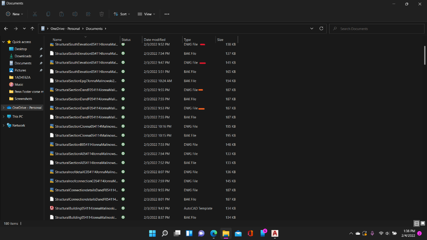Open the recent locations dropdown arrow
This screenshot has height=240, width=427.
[24, 28]
